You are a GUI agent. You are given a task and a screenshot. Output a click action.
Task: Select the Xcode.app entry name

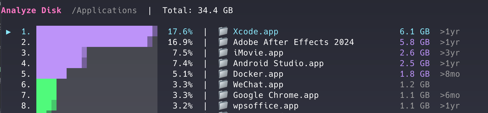(x=255, y=32)
